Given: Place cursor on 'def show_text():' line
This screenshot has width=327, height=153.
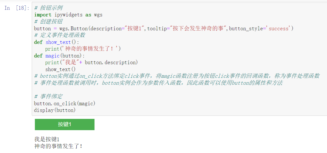Looking at the screenshot, I should [57, 42].
